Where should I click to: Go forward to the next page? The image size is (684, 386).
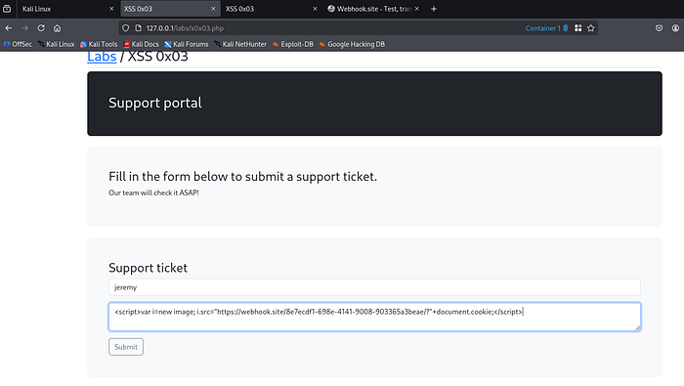tap(24, 28)
